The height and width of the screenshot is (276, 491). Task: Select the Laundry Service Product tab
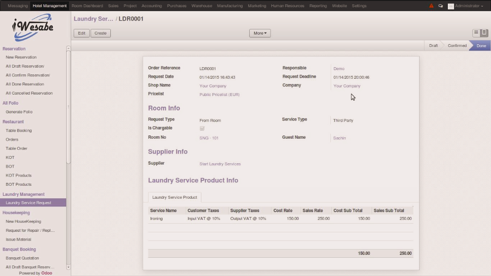coord(175,197)
